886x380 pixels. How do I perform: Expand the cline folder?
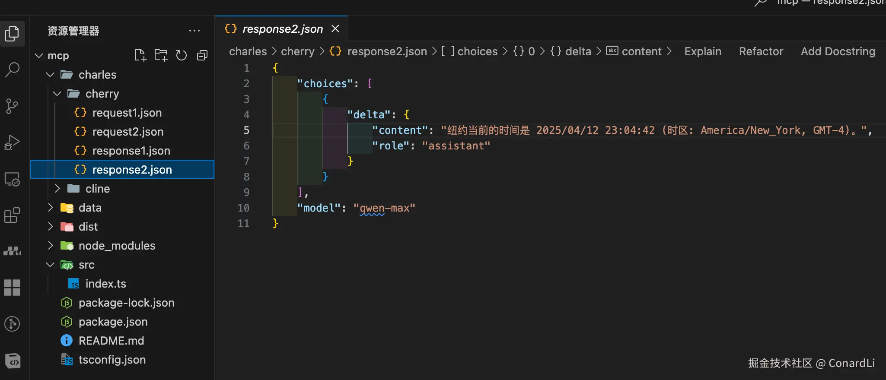click(x=57, y=189)
